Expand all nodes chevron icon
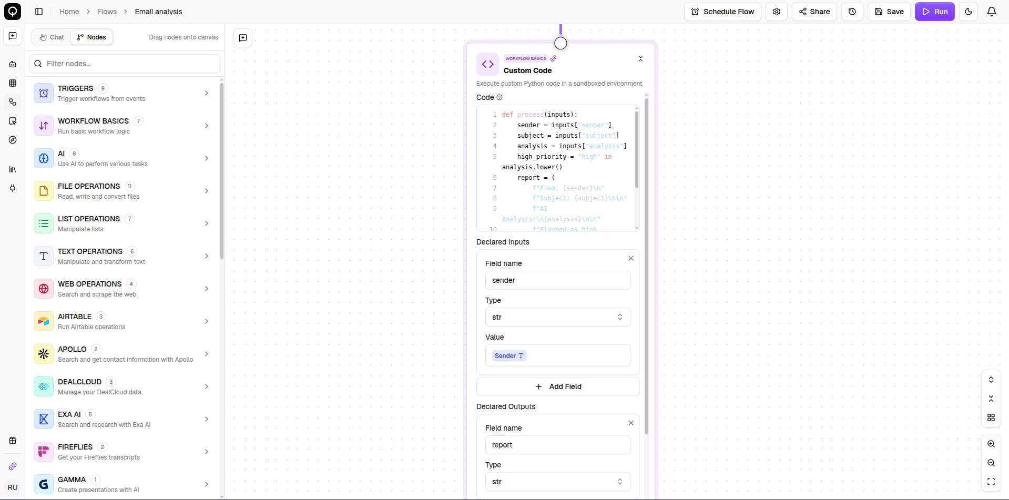 [x=991, y=380]
